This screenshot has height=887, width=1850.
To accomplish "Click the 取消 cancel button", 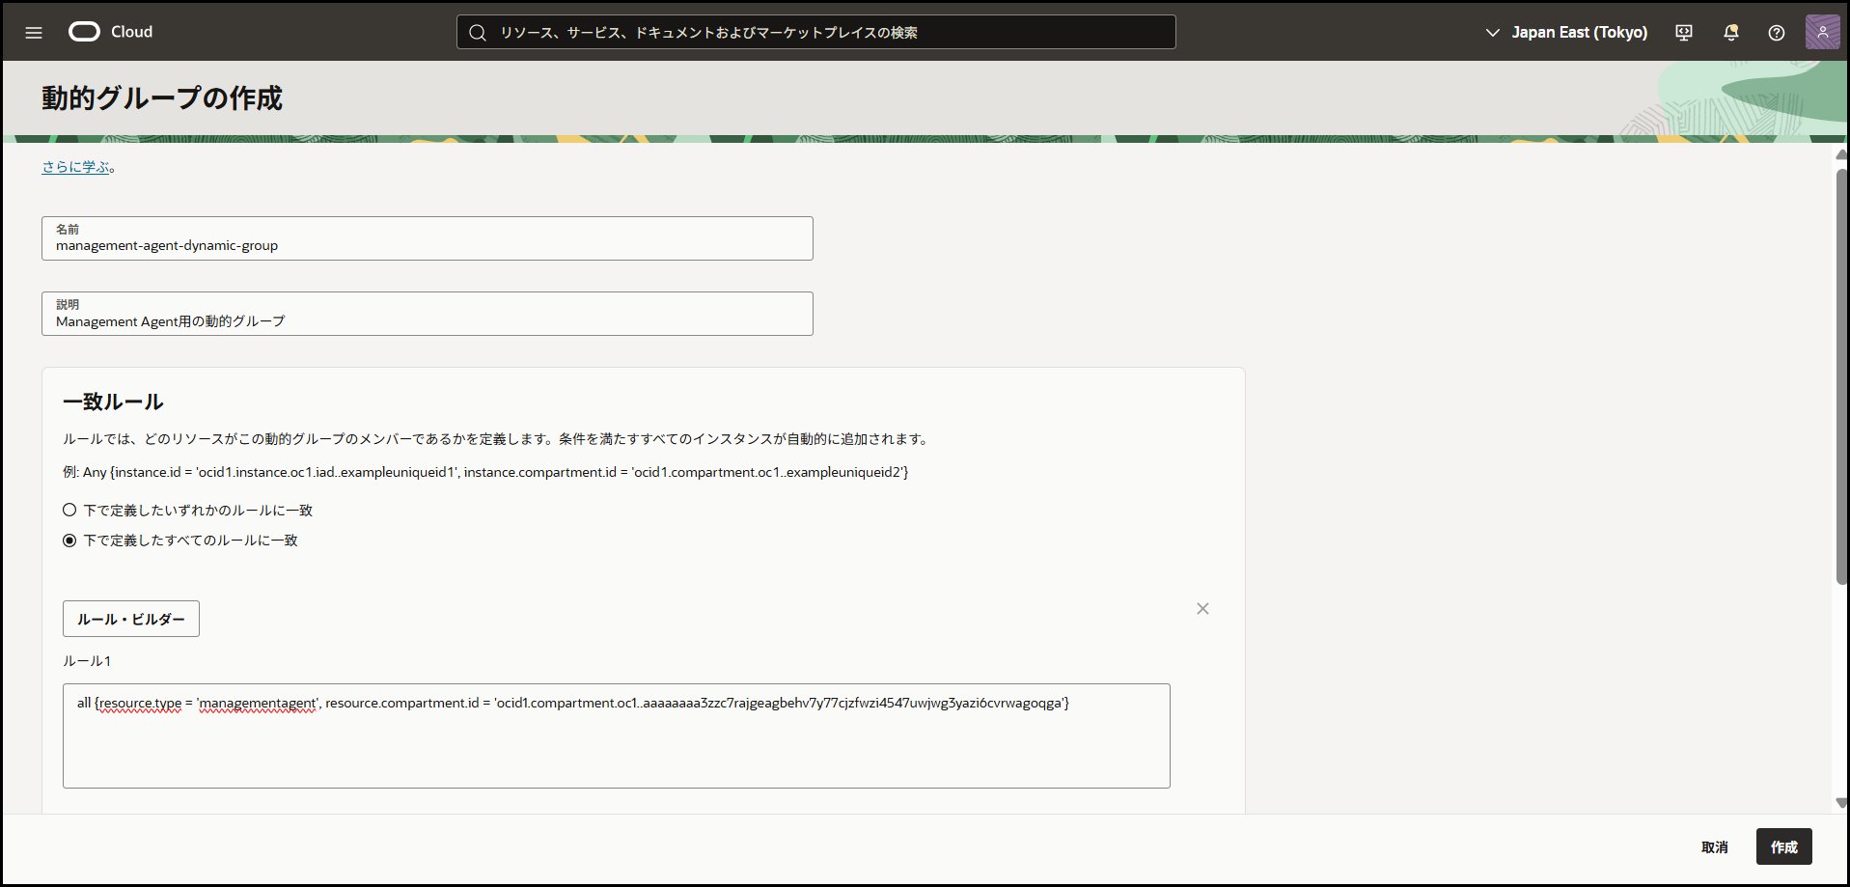I will 1714,847.
